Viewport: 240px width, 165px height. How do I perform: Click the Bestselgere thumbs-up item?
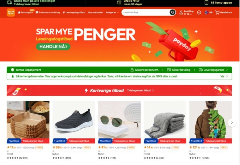(25, 12)
